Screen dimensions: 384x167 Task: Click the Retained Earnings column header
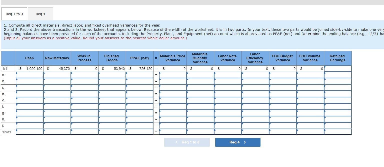coord(338,58)
